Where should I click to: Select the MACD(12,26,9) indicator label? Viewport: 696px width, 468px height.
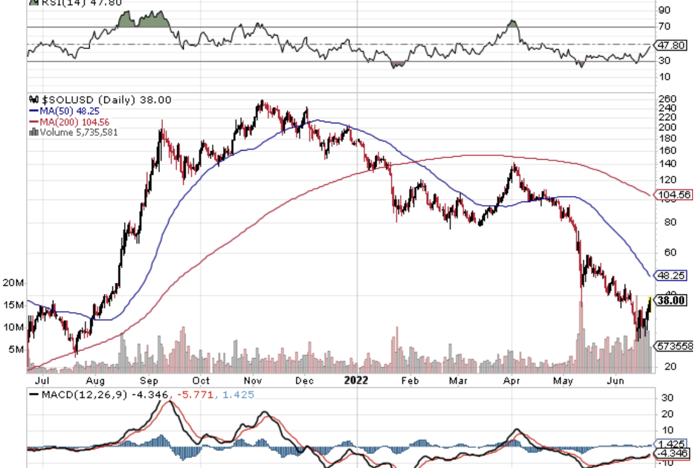pos(83,394)
